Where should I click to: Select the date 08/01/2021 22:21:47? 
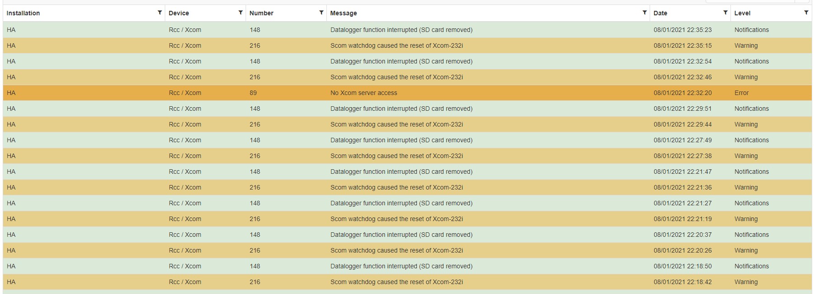(682, 172)
